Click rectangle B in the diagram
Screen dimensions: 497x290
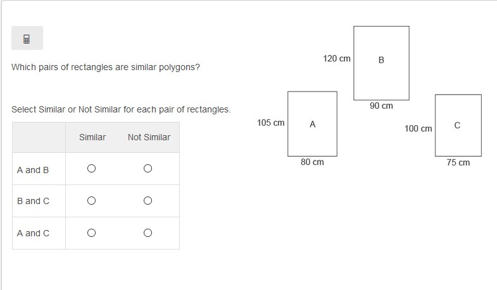(381, 63)
